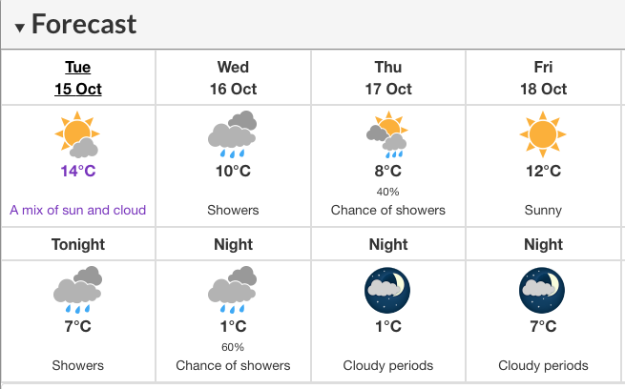
Task: Click the Tonight row heading
Action: click(x=78, y=244)
